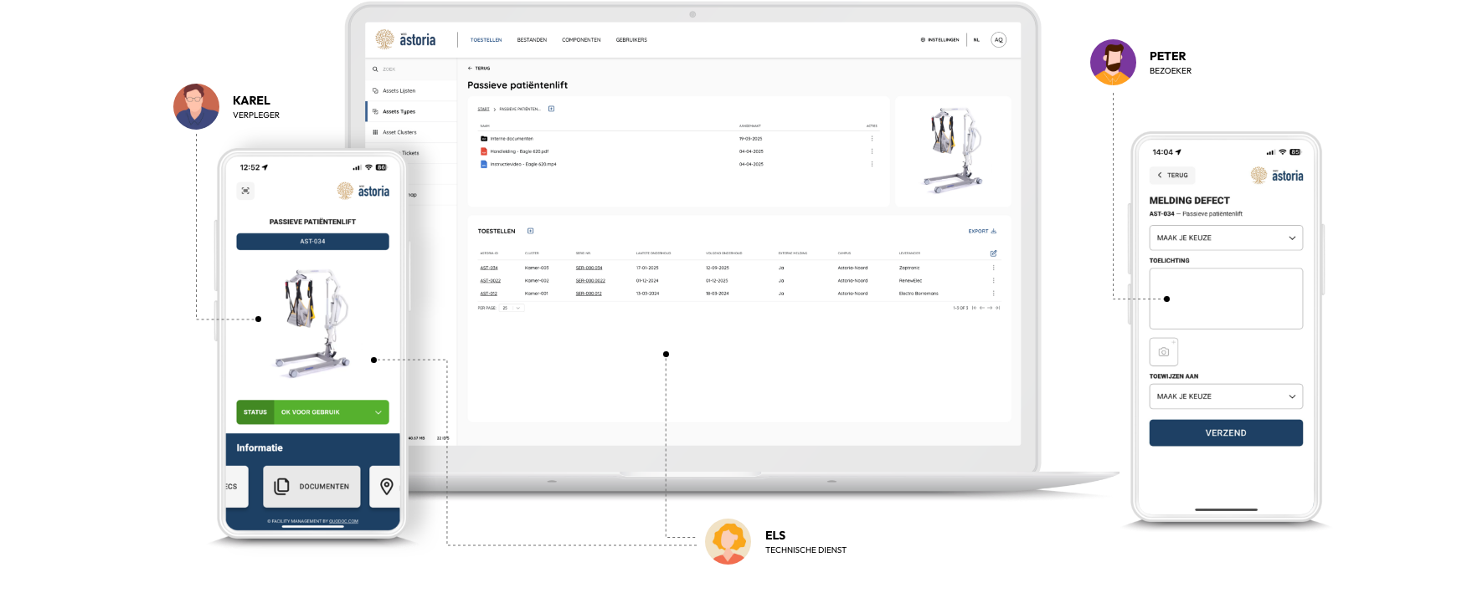Tap the camera add photo icon
Screen dimensions: 1467x593
pos(1164,352)
